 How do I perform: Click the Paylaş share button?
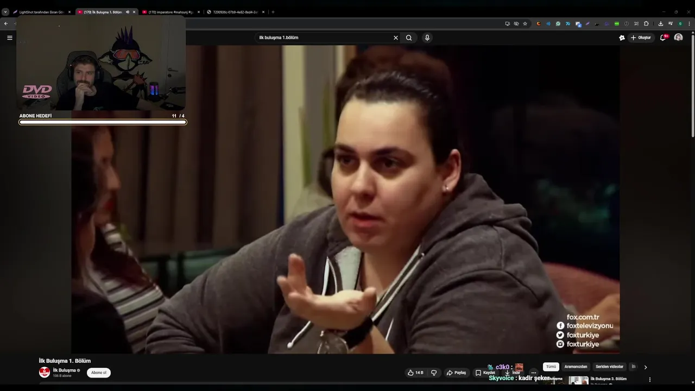tap(456, 373)
